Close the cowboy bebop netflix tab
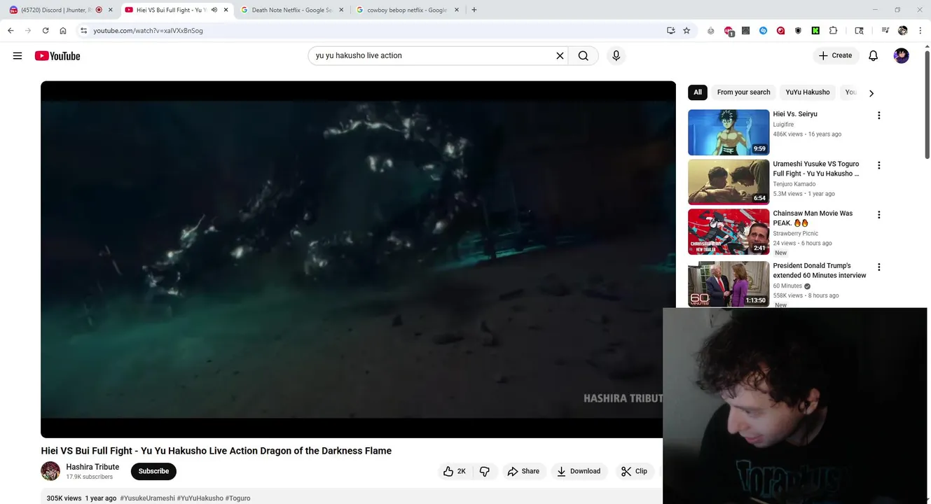Viewport: 931px width, 504px height. (457, 10)
